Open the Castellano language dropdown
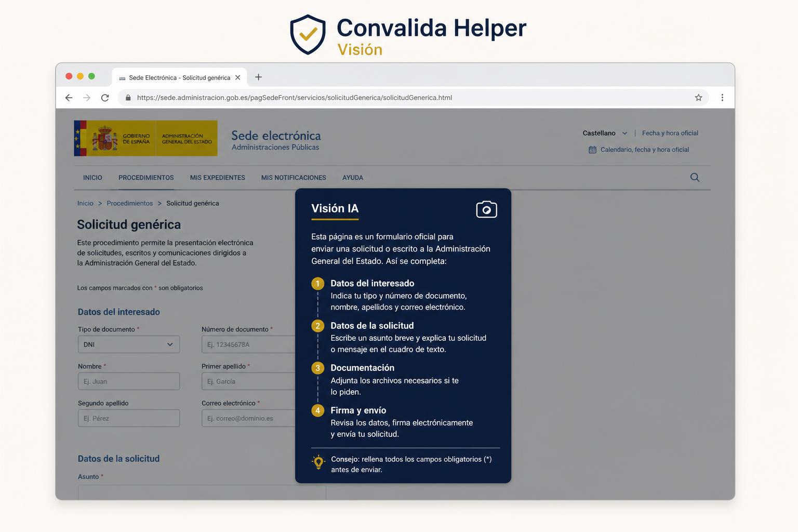Image resolution: width=798 pixels, height=532 pixels. [x=605, y=133]
